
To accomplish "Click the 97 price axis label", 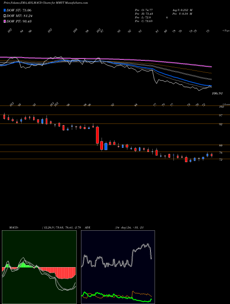I will (220, 116).
